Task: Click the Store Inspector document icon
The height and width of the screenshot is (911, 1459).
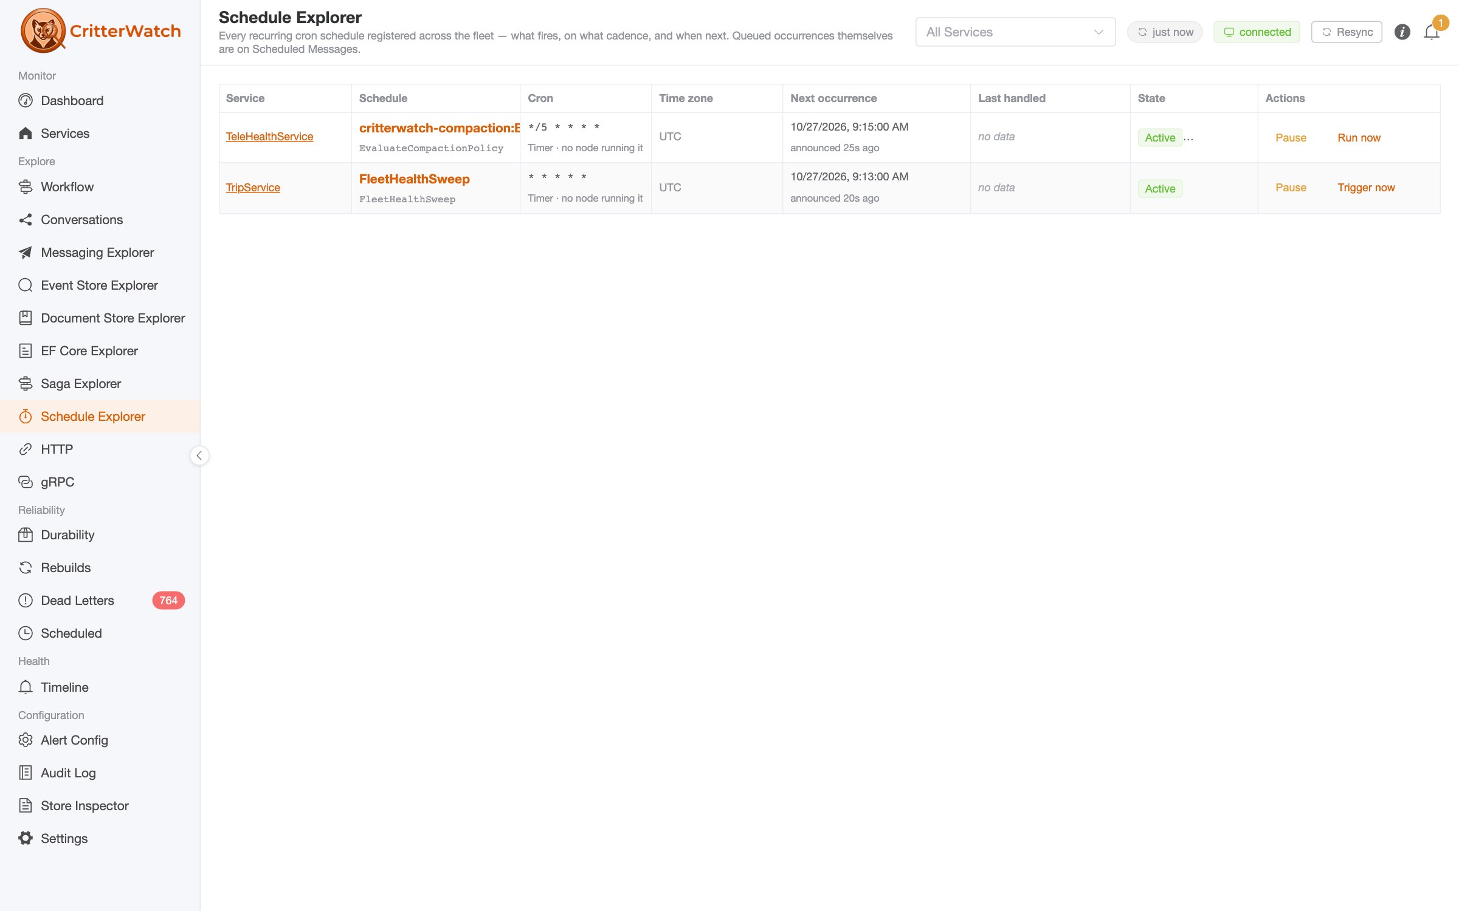Action: pyautogui.click(x=25, y=806)
